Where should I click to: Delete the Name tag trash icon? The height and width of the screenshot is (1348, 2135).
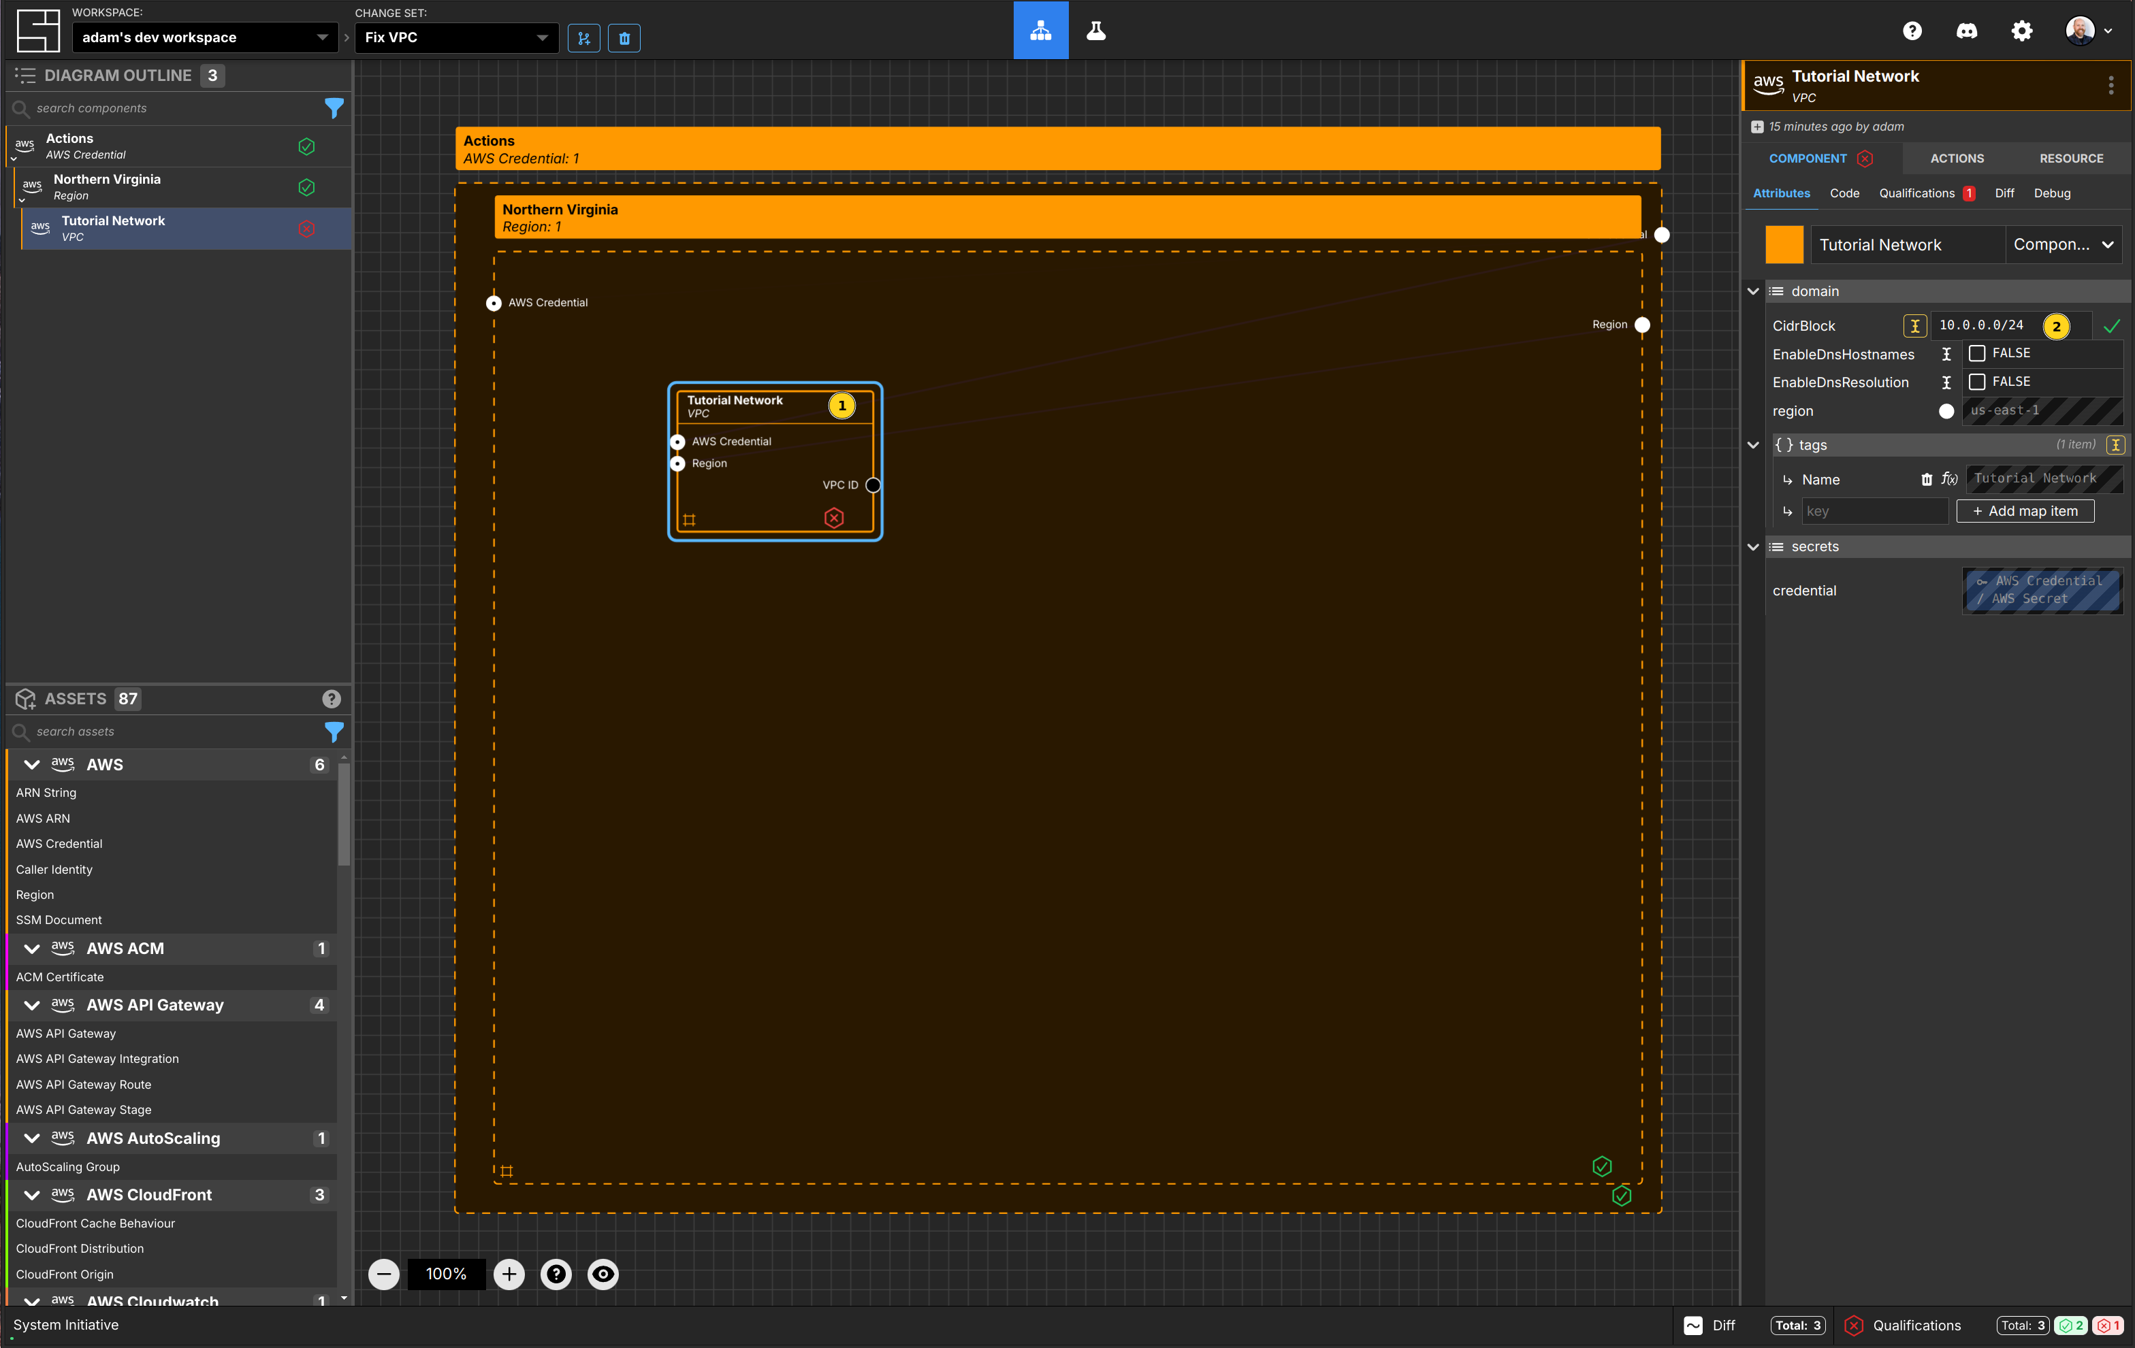(1927, 480)
